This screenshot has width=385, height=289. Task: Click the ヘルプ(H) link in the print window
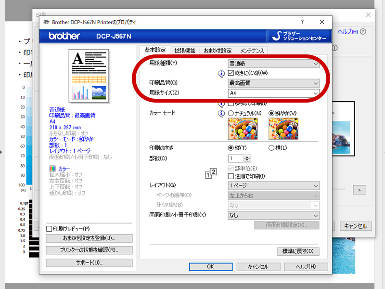click(x=347, y=31)
